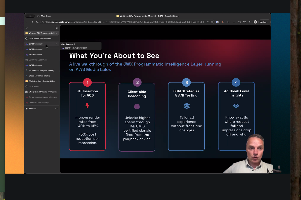The height and width of the screenshot is (200, 301).
Task: Open Ad Insertion Analytics (Demo) tab
Action: [x=41, y=70]
